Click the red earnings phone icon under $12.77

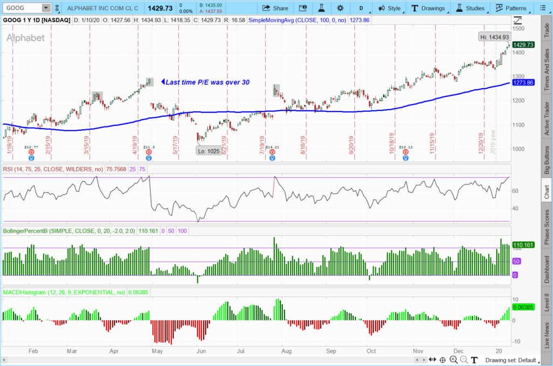[x=31, y=152]
